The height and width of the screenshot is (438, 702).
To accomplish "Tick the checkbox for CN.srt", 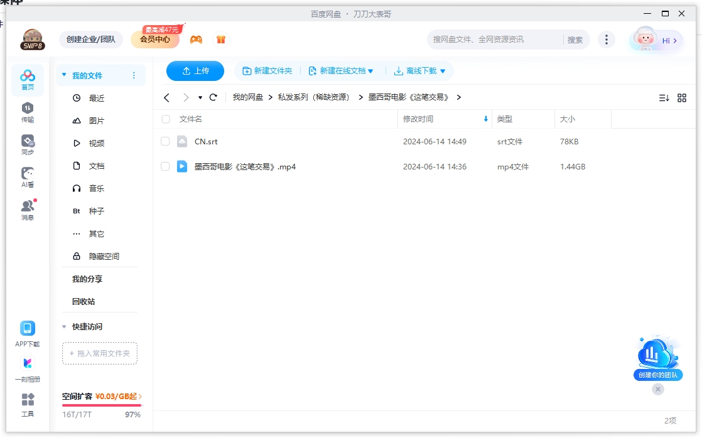I will coord(165,141).
